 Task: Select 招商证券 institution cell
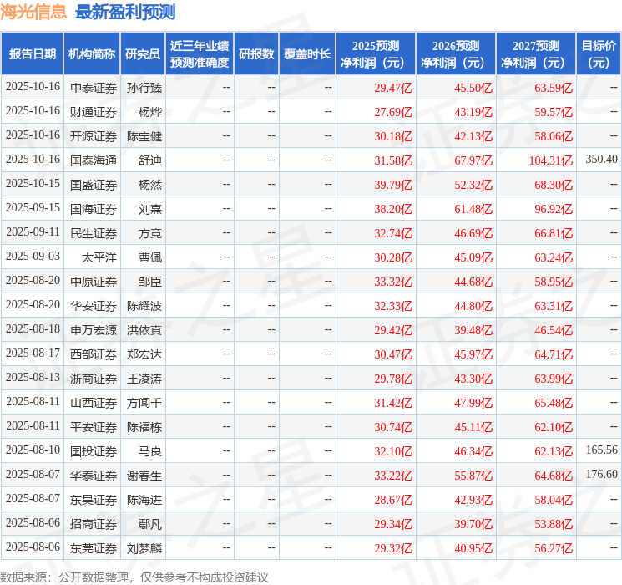(94, 524)
